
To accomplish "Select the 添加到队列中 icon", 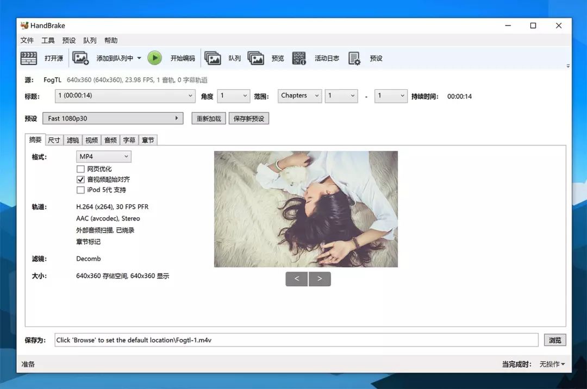I will pos(81,58).
